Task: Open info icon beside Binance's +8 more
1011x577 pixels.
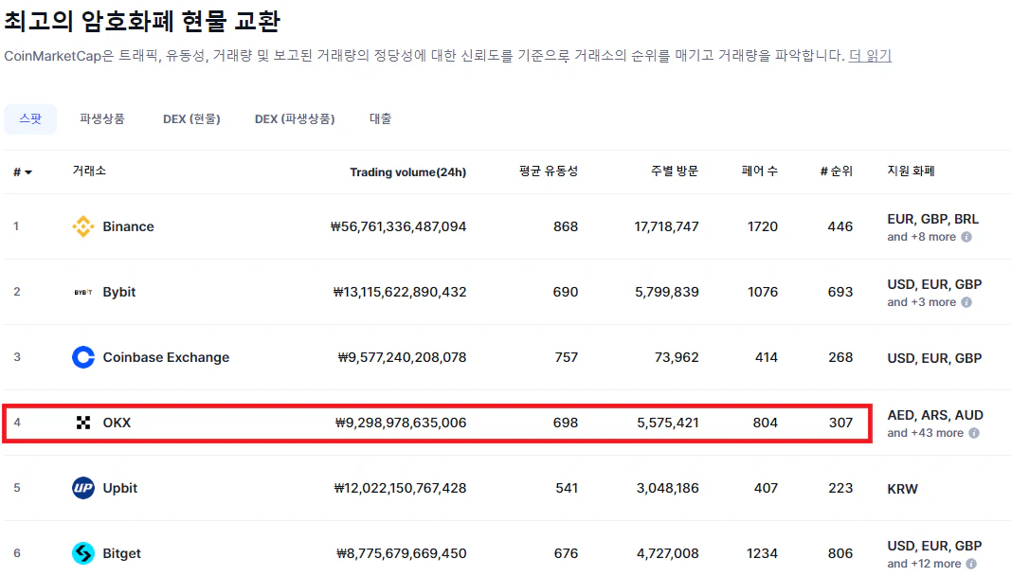Action: (966, 237)
